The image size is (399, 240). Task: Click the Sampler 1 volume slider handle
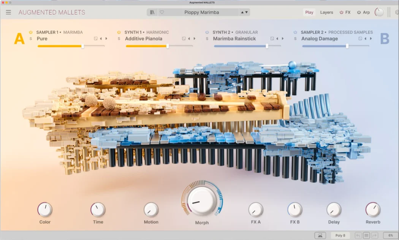point(83,46)
